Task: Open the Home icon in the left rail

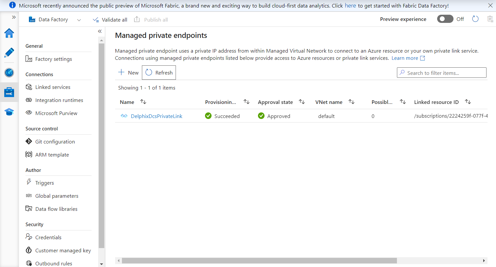Action: pos(9,33)
